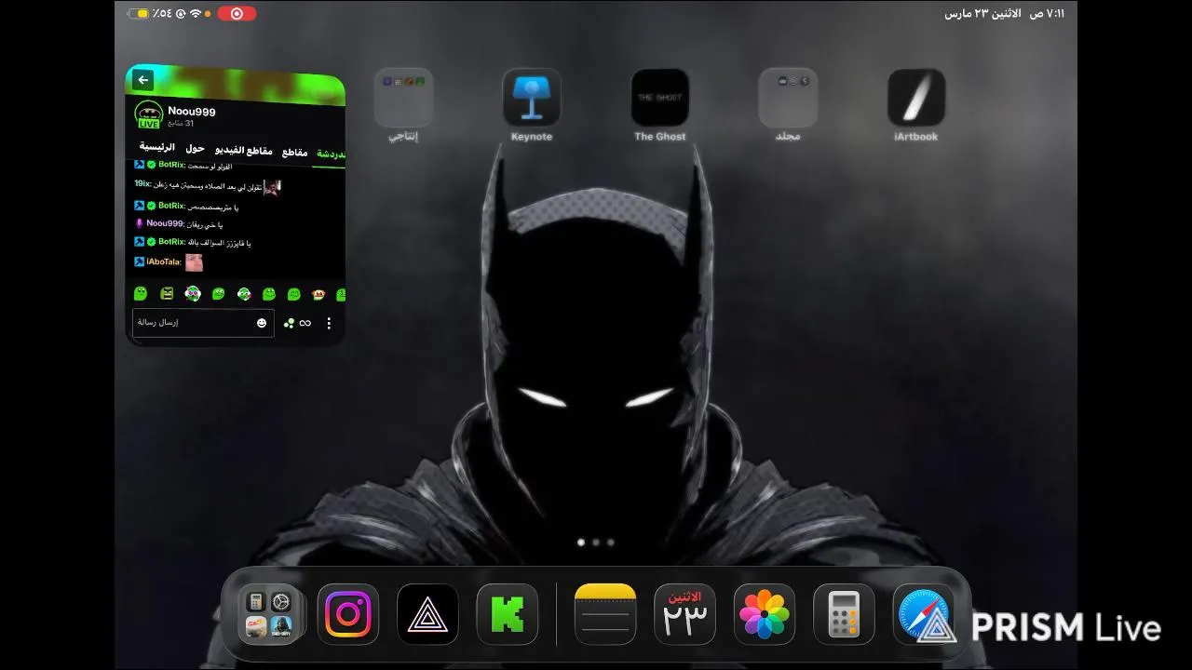This screenshot has height=670, width=1192.
Task: Open Instagram from the dock
Action: coord(348,614)
